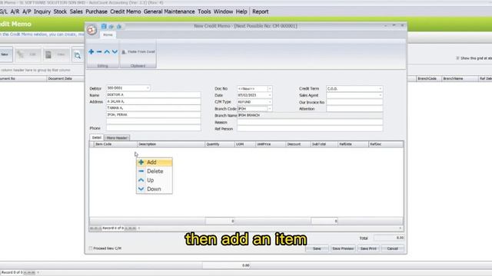Open the Doc No dropdown
The height and width of the screenshot is (276, 492).
[x=270, y=89]
